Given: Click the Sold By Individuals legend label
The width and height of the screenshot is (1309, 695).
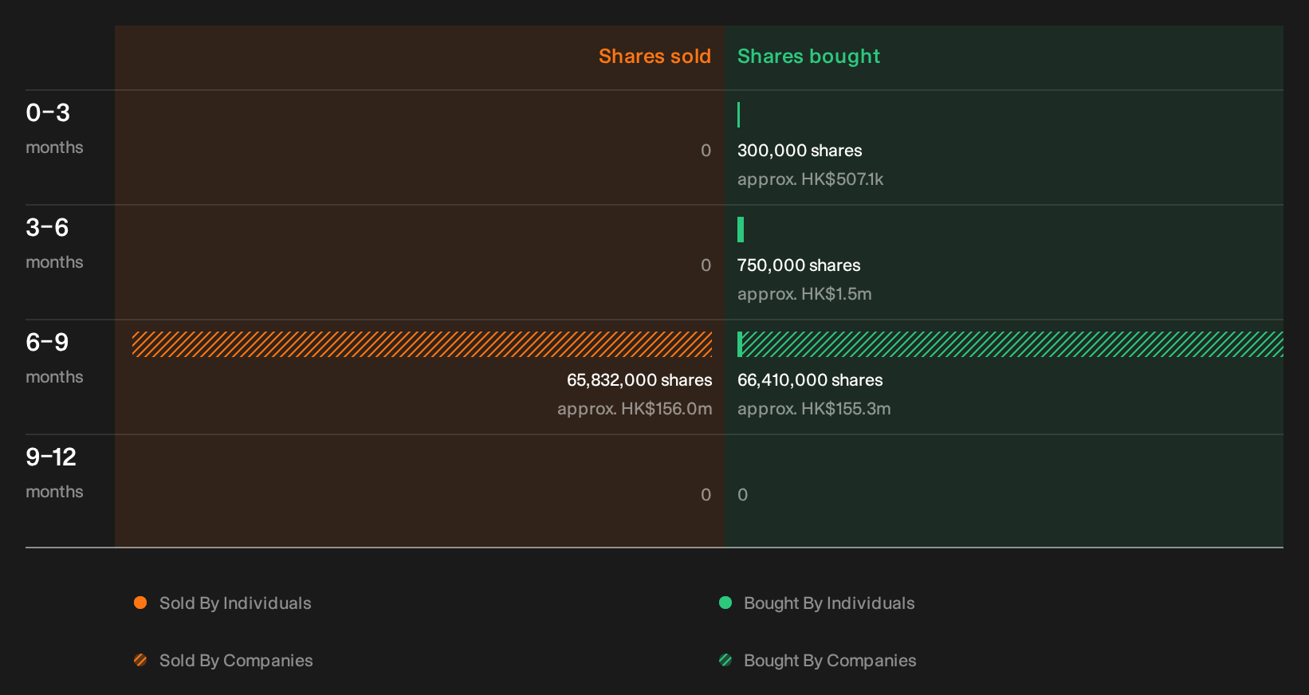Looking at the screenshot, I should [x=235, y=603].
